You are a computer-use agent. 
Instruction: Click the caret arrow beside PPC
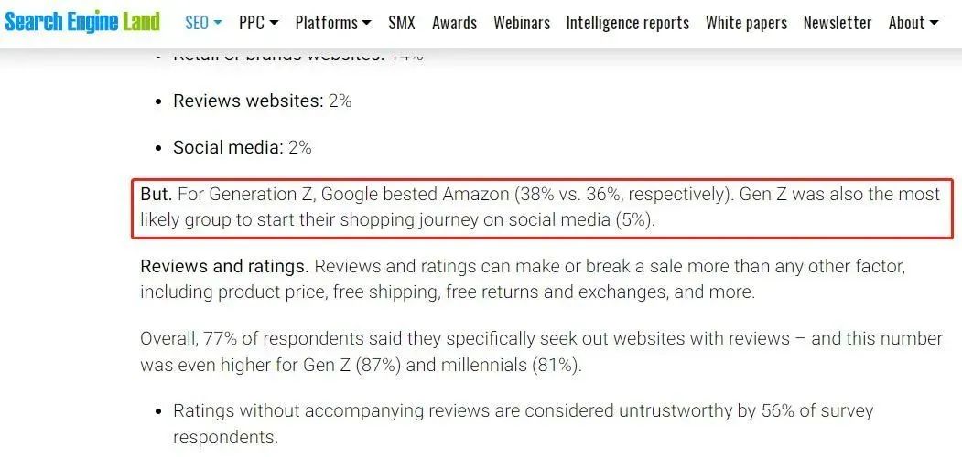(x=274, y=23)
